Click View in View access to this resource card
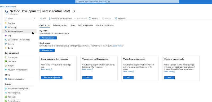 [87, 78]
